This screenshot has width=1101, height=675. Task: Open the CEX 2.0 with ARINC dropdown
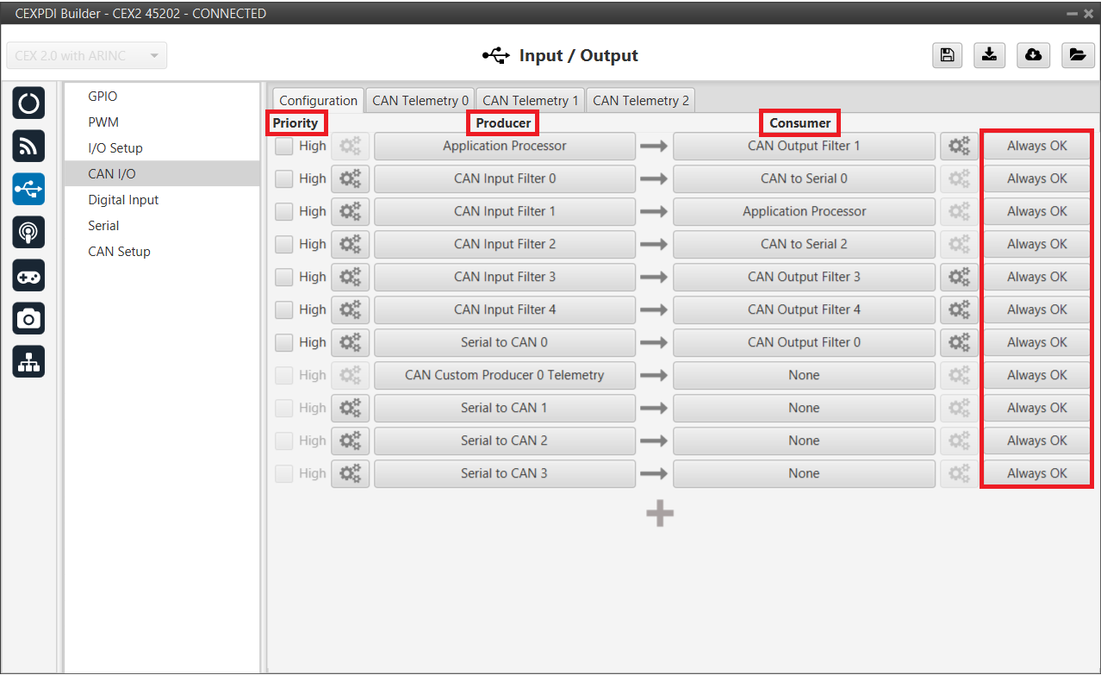[86, 56]
